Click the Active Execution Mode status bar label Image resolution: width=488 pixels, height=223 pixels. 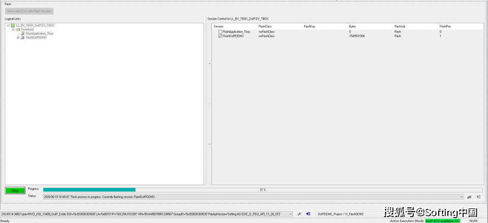point(407,221)
